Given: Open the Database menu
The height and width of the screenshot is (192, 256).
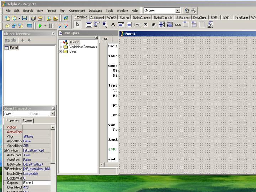Looking at the screenshot, I should point(95,11).
